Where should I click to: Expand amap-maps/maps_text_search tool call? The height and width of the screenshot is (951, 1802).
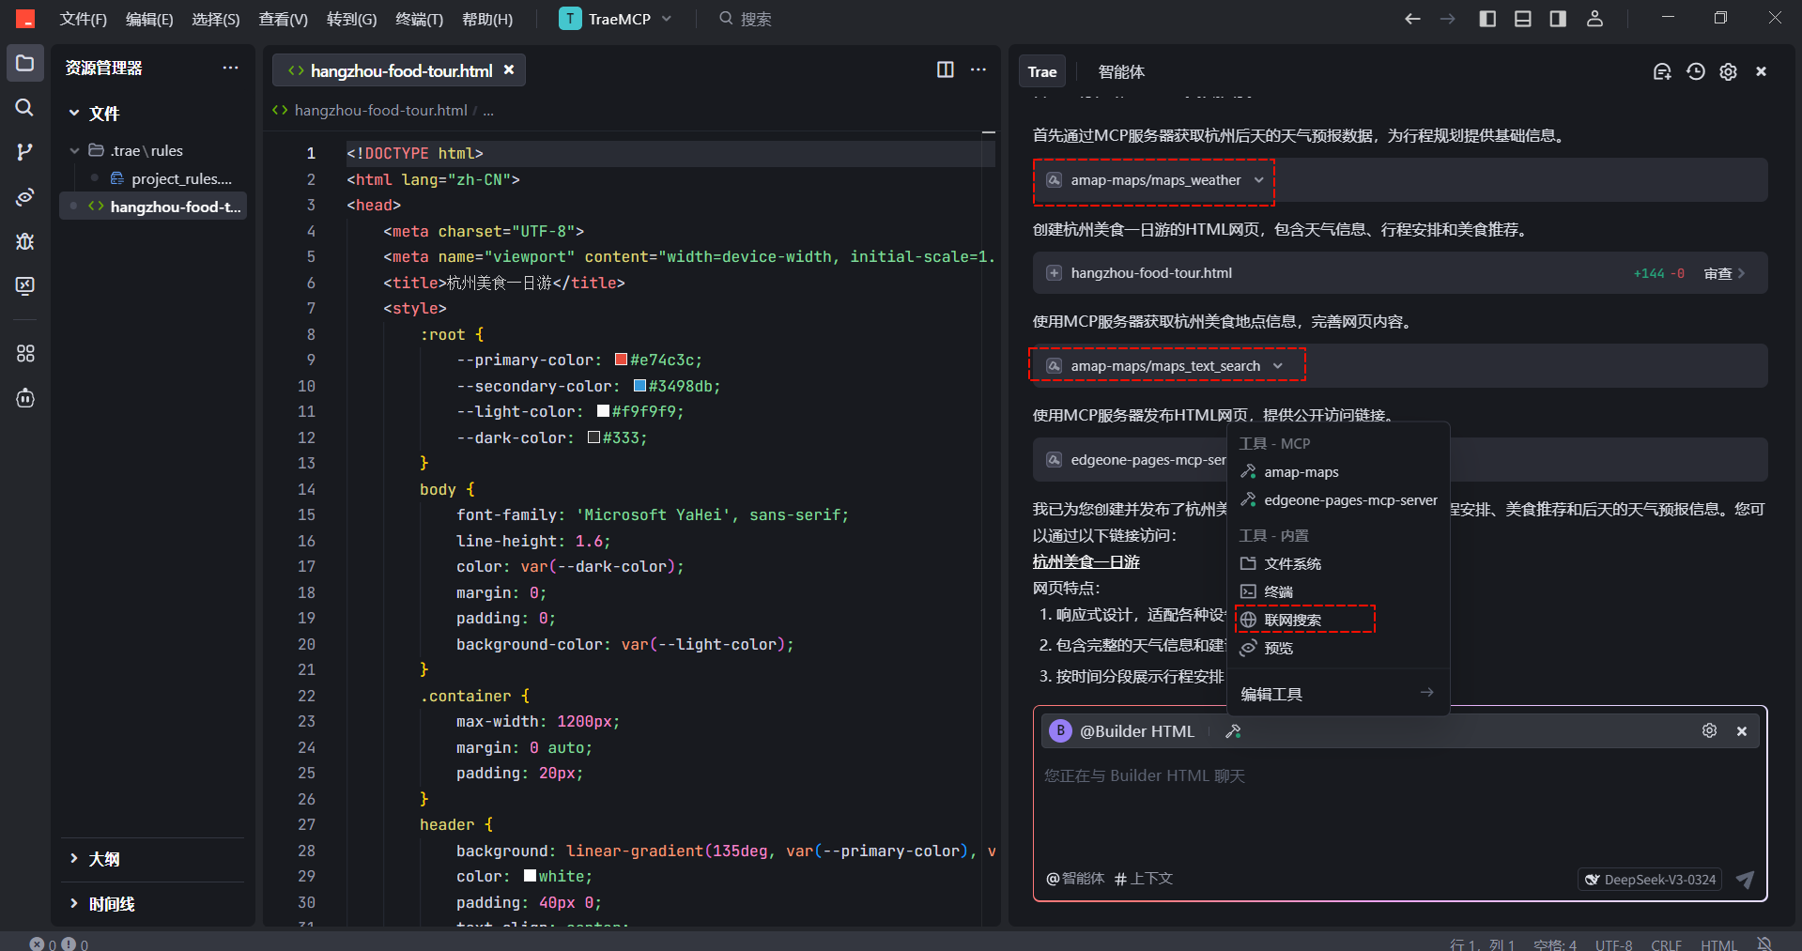click(1277, 366)
